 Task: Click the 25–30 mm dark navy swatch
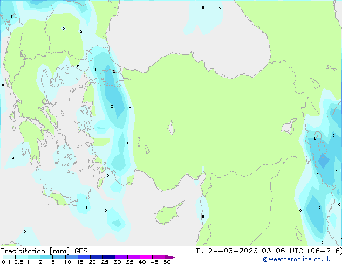(109, 257)
